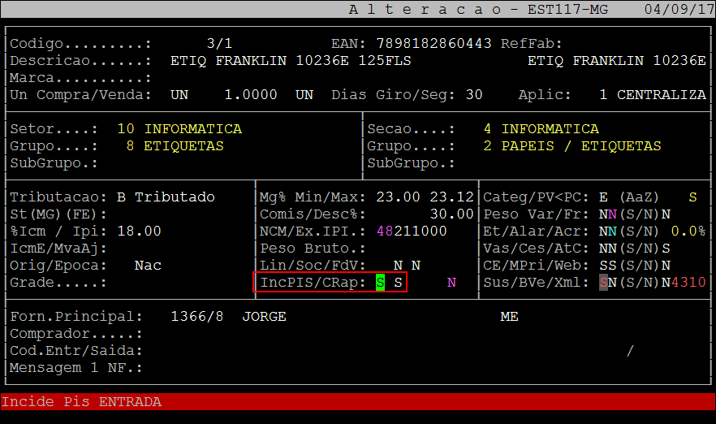Select Grupo value 8 ETIQUETAS
This screenshot has height=424, width=716.
click(175, 146)
